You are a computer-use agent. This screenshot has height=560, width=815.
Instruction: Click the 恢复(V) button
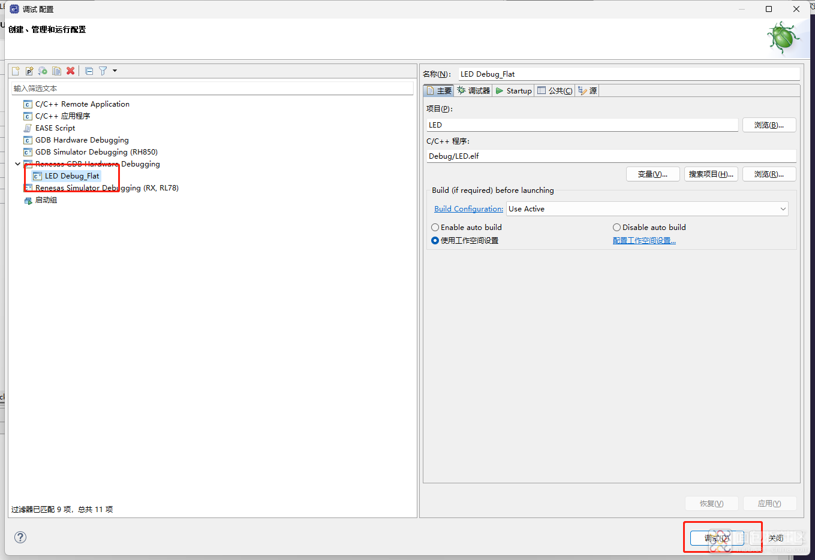711,503
